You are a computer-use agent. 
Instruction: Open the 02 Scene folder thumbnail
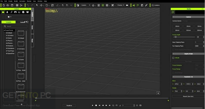[x=21, y=54]
